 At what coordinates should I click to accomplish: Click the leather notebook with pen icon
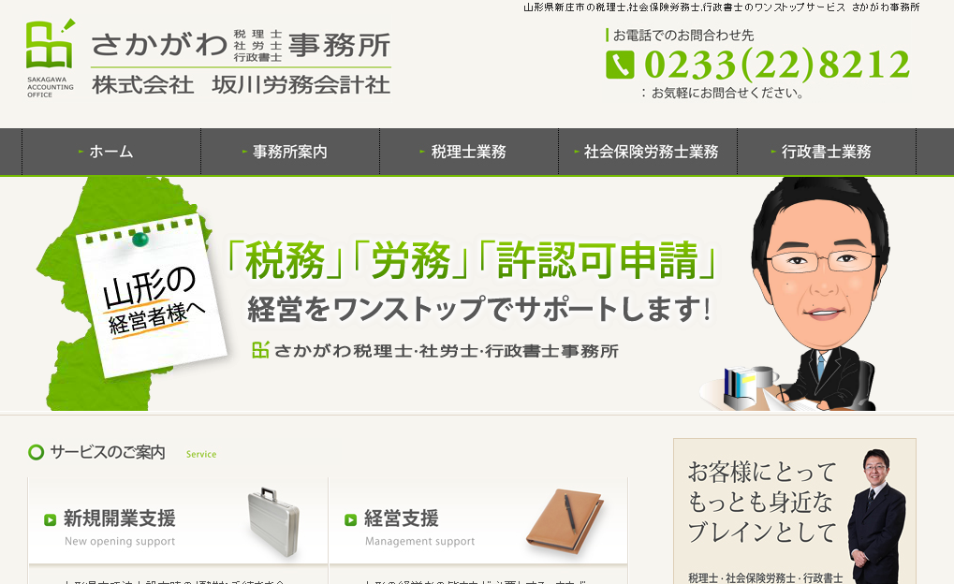(565, 521)
